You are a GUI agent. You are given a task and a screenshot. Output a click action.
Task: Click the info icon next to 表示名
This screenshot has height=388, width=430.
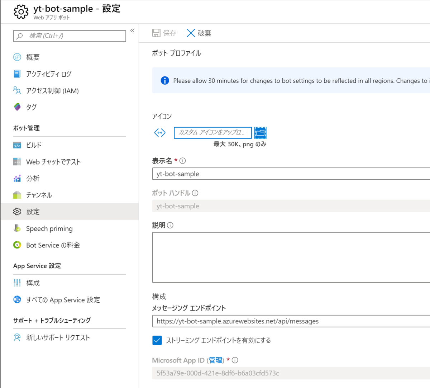click(183, 161)
